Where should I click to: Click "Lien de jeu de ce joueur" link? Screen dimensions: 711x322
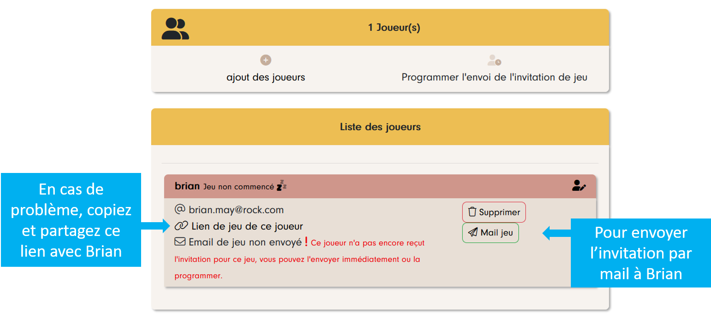[247, 226]
